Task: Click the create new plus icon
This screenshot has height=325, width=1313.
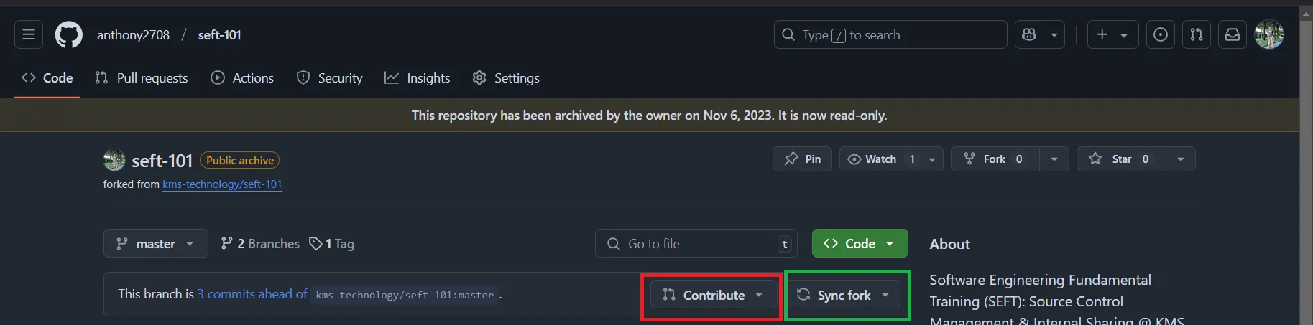Action: pyautogui.click(x=1102, y=34)
